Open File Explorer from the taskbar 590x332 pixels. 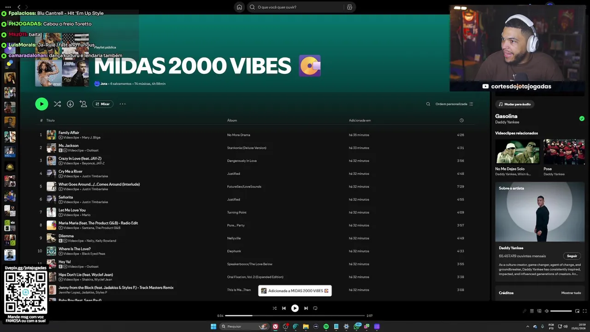tap(306, 326)
